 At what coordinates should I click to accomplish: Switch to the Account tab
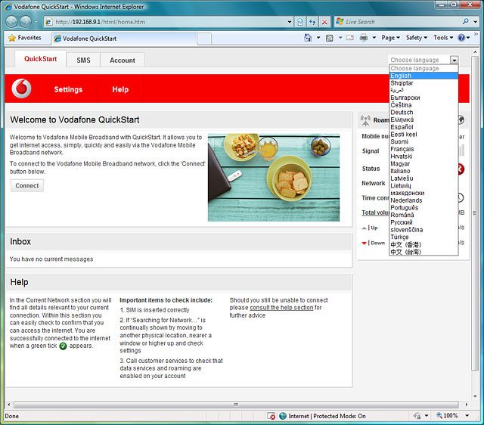tap(123, 60)
